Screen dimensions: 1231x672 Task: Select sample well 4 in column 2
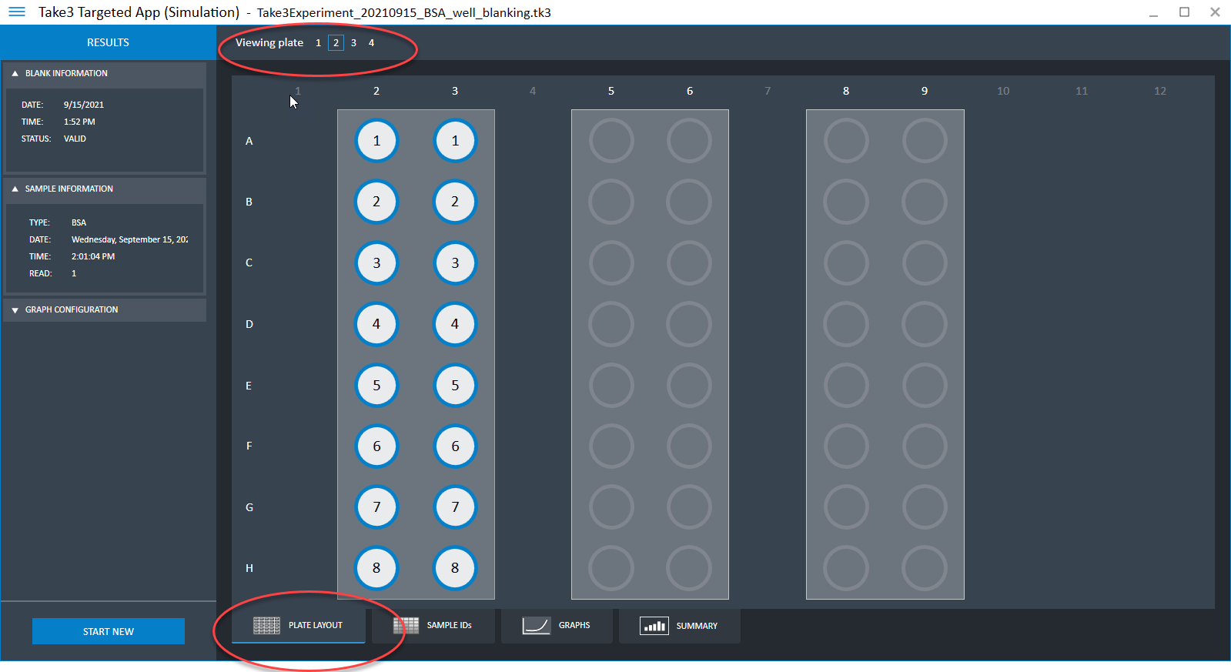376,324
